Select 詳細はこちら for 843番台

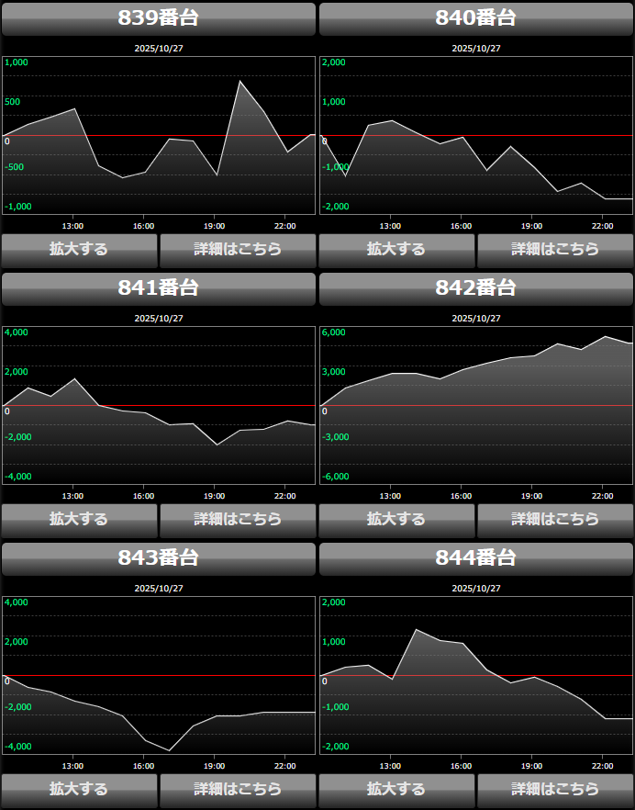[x=237, y=790]
